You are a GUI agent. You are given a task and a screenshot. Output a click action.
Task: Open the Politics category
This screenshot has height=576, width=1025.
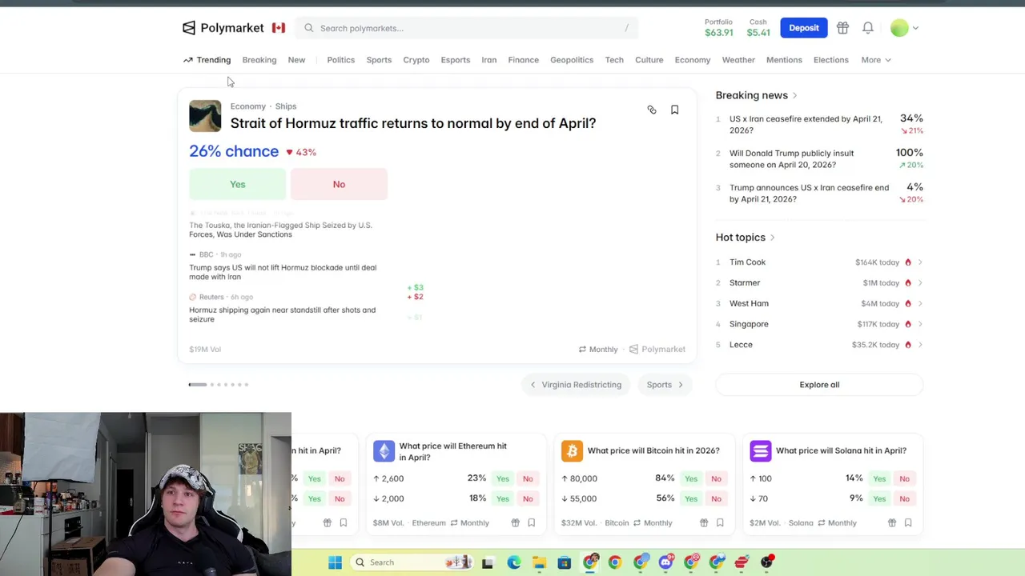340,60
